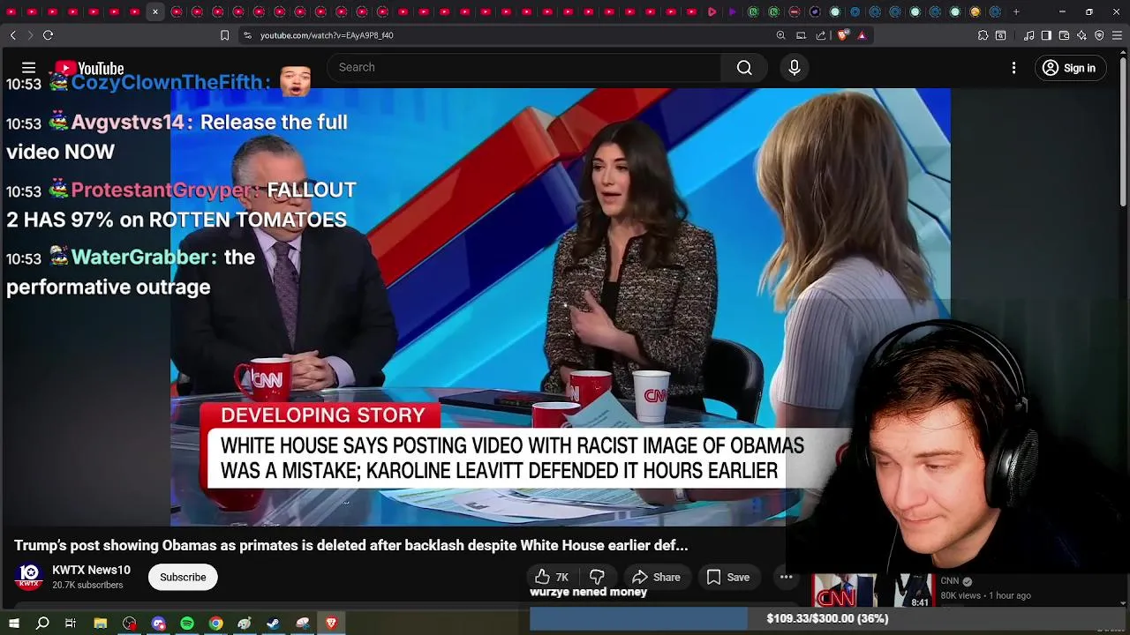Image resolution: width=1130 pixels, height=635 pixels.
Task: Click the YouTube search magnifier button
Action: (744, 68)
